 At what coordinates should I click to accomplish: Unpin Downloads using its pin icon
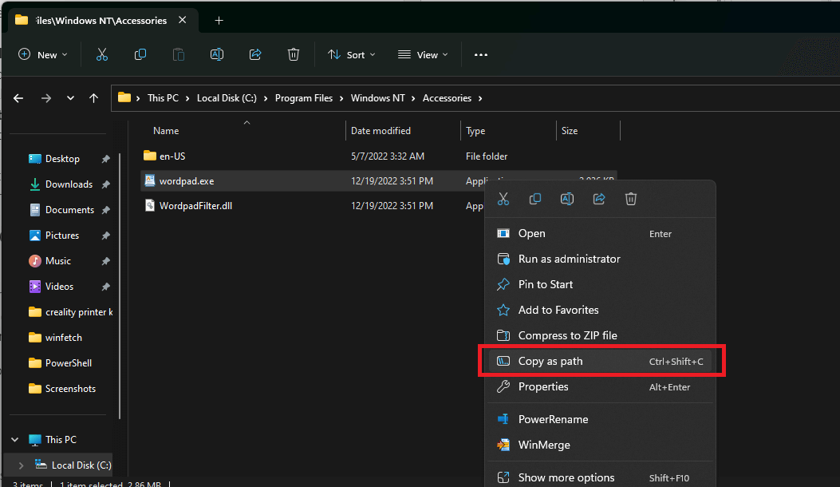105,184
